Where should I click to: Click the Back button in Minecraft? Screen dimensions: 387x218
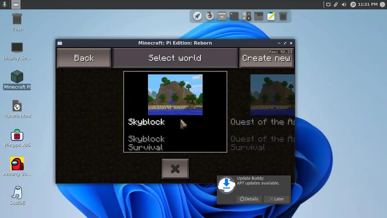click(x=84, y=58)
